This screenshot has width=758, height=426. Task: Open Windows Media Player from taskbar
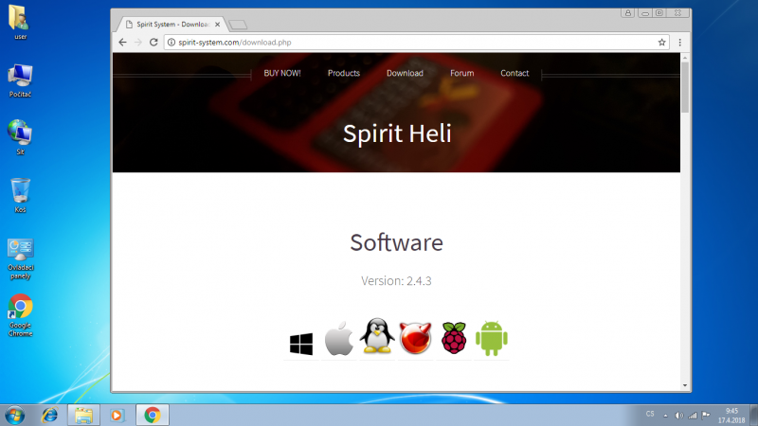coord(117,415)
